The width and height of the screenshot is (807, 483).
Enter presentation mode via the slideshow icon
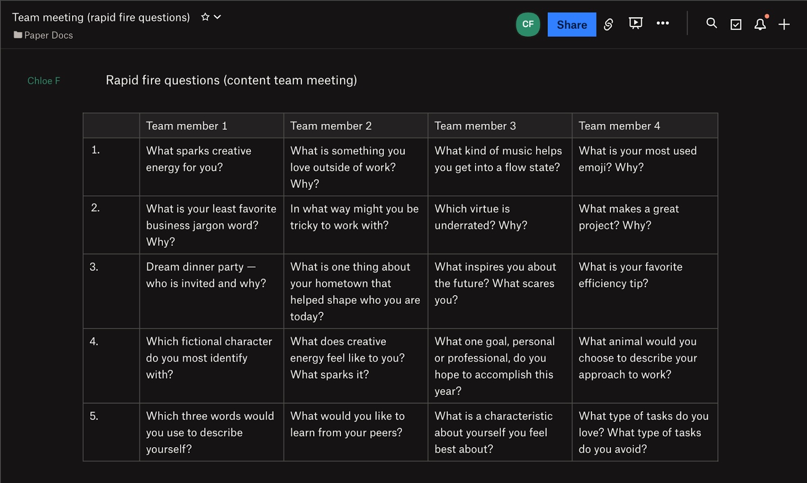pos(636,24)
